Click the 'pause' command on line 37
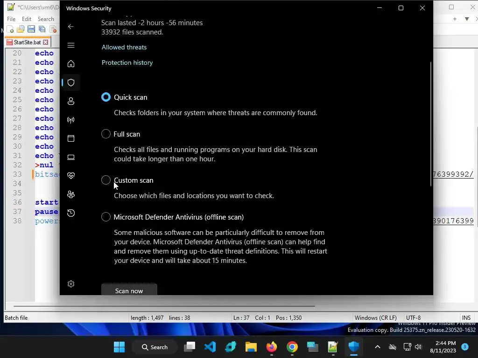The width and height of the screenshot is (478, 358). click(x=46, y=212)
